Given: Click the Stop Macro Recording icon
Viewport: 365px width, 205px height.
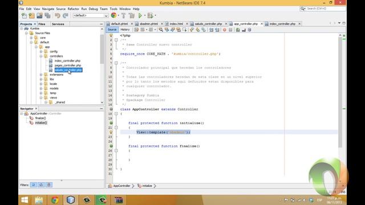Looking at the screenshot, I should (x=230, y=30).
